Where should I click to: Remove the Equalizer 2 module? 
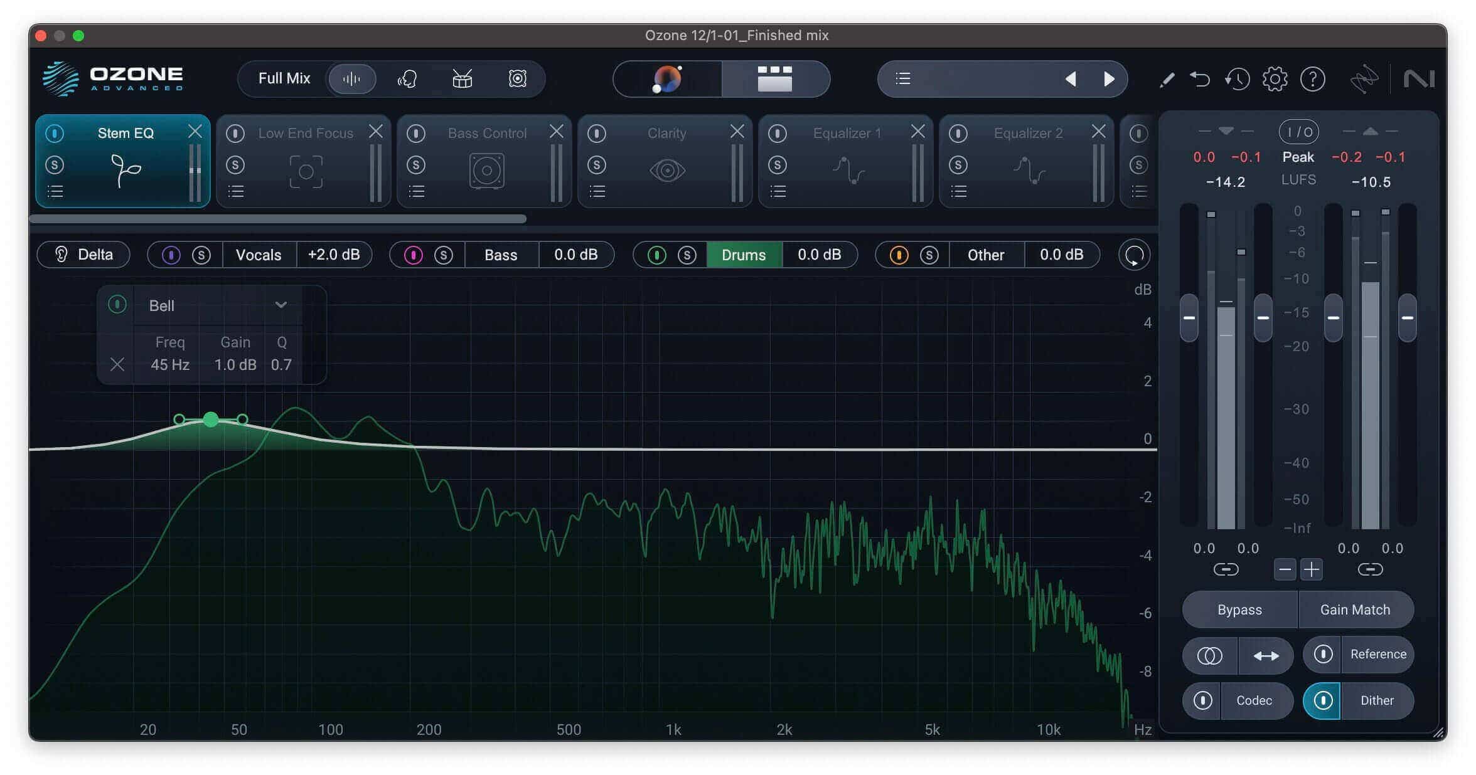[1099, 131]
